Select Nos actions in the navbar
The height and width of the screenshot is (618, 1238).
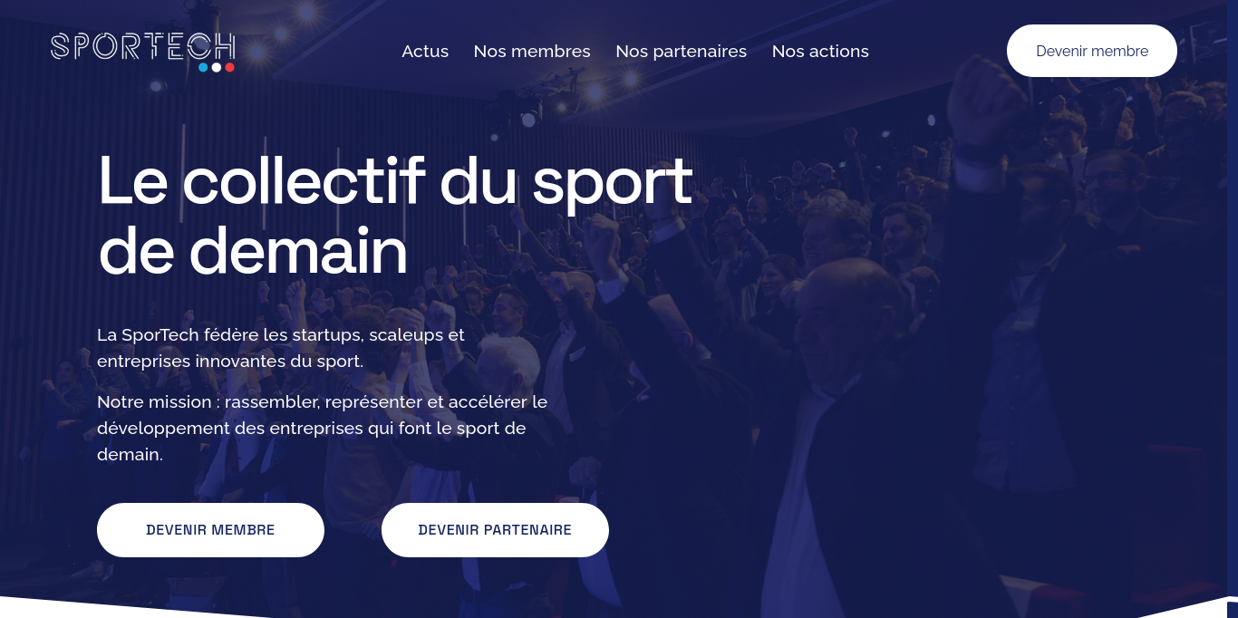coord(820,52)
